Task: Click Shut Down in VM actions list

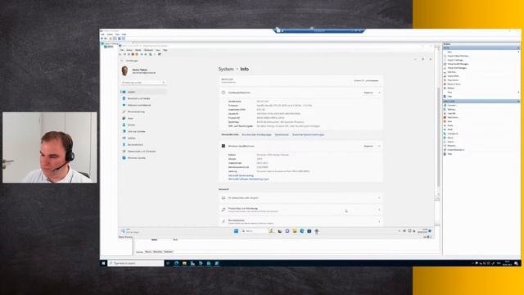Action: [453, 117]
